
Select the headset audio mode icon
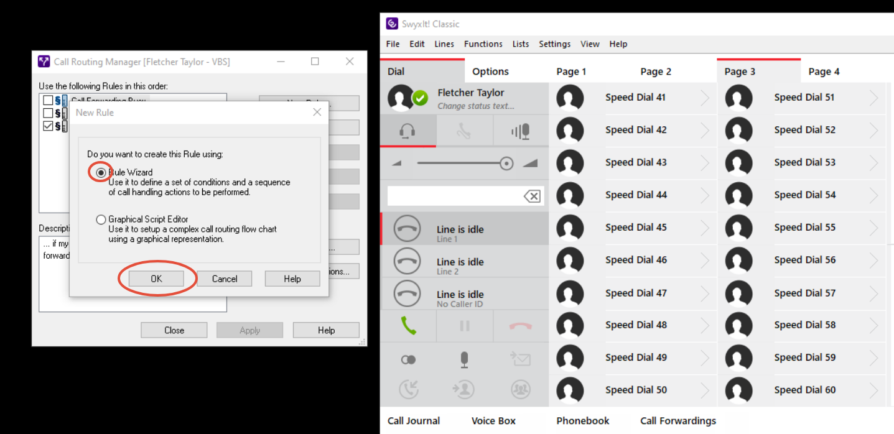point(407,131)
